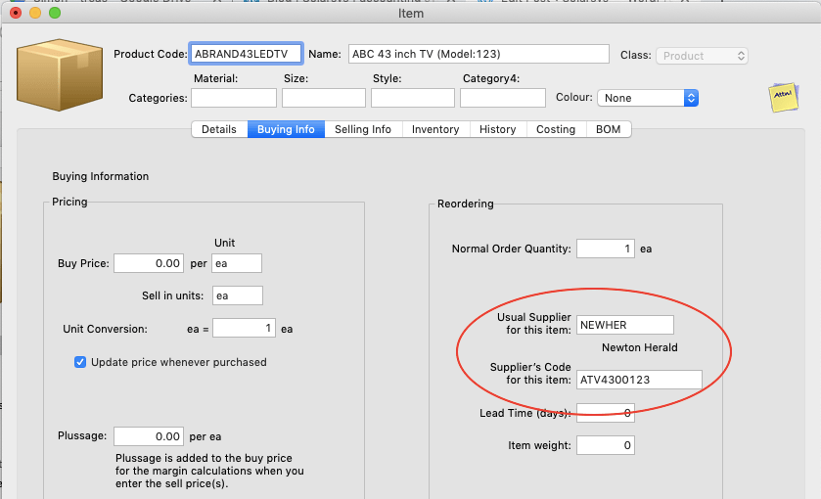Screen dimensions: 821x499
Task: Click the Buy Price field
Action: tap(149, 263)
